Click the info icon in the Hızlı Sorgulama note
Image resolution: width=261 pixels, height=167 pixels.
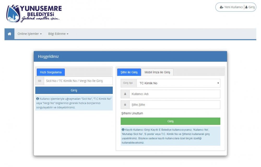coord(38,99)
